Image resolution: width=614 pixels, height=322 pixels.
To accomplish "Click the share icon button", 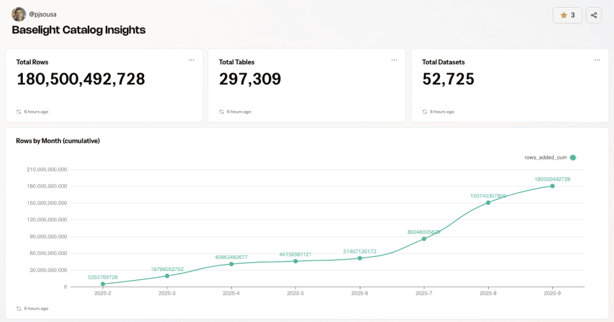I will tap(594, 16).
